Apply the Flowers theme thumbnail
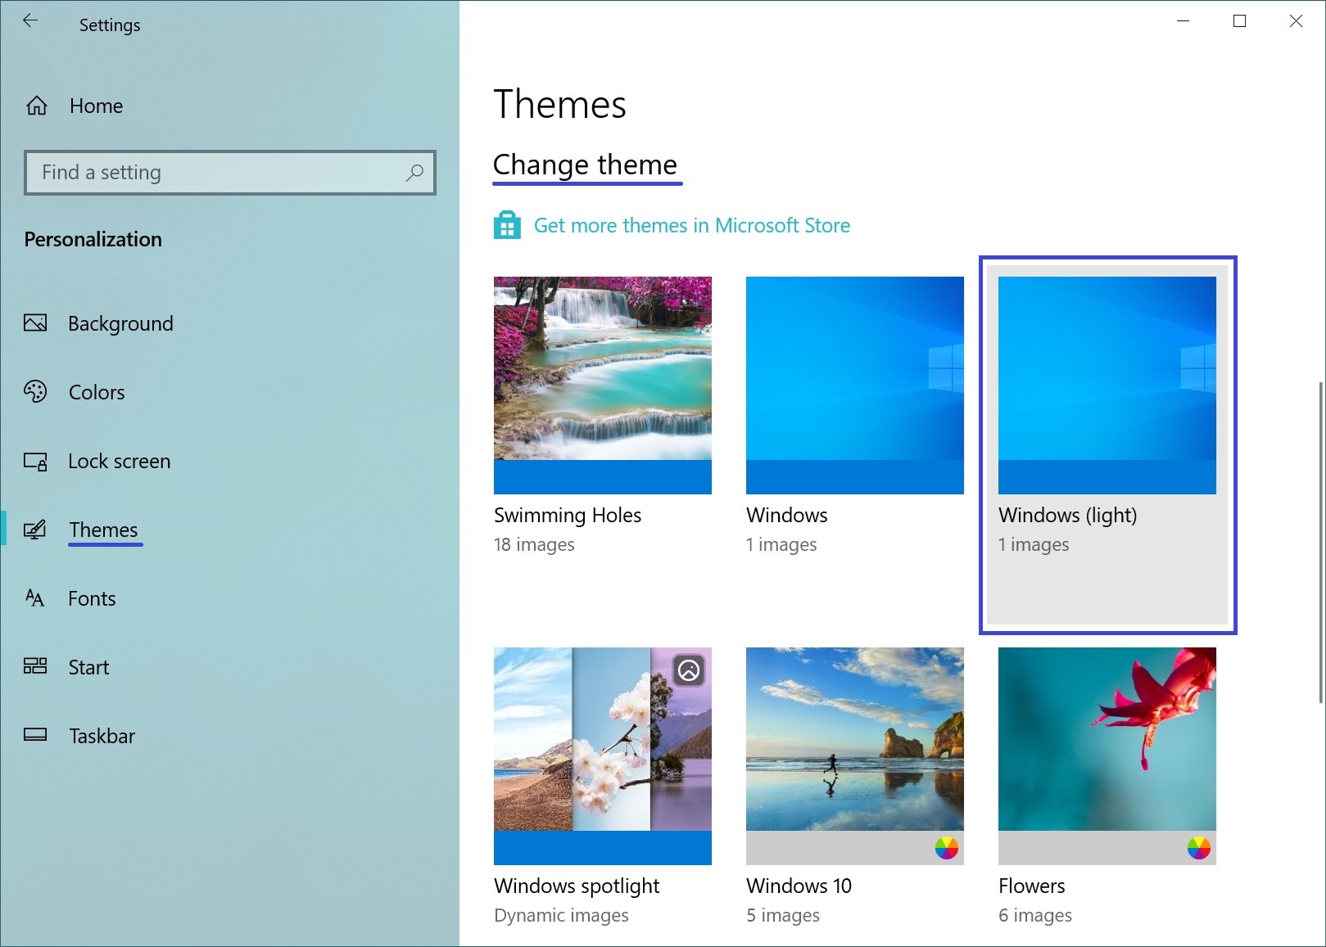This screenshot has width=1326, height=947. (x=1107, y=756)
